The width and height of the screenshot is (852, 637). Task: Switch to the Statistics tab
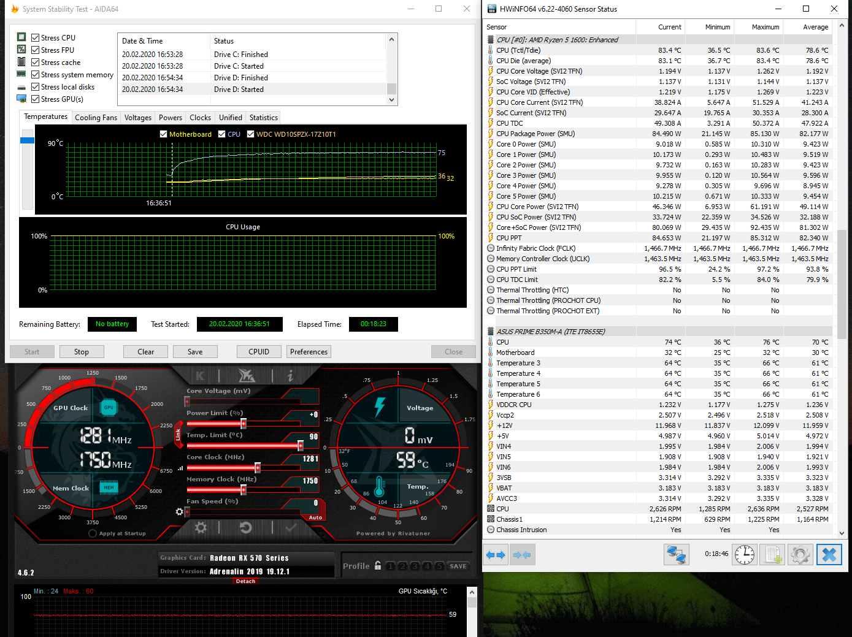tap(264, 118)
